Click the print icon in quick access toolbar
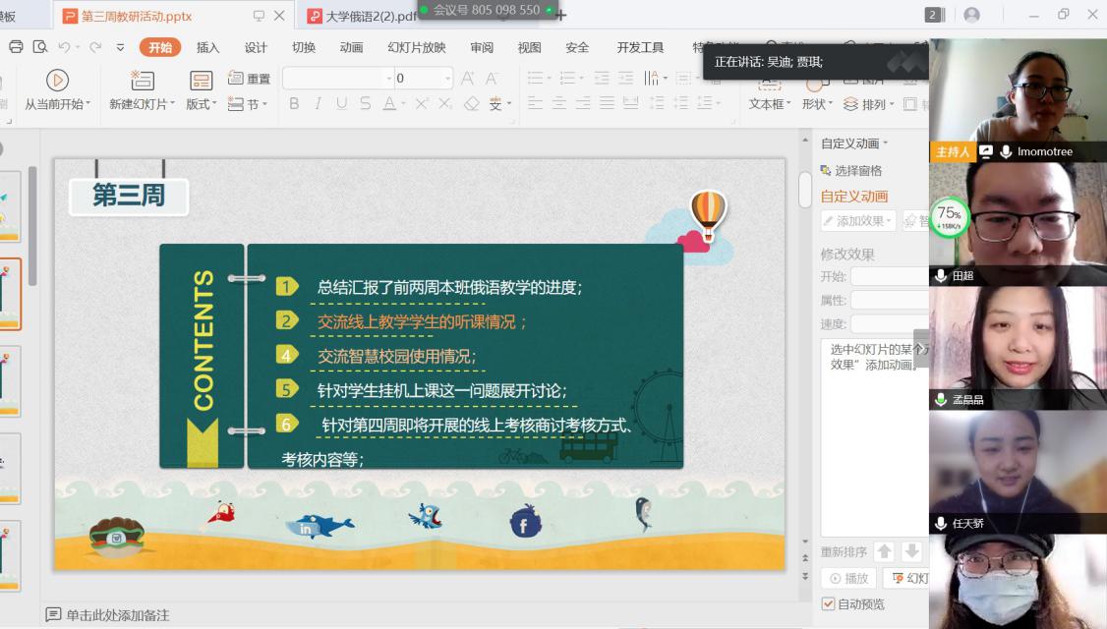1107x629 pixels. 16,47
